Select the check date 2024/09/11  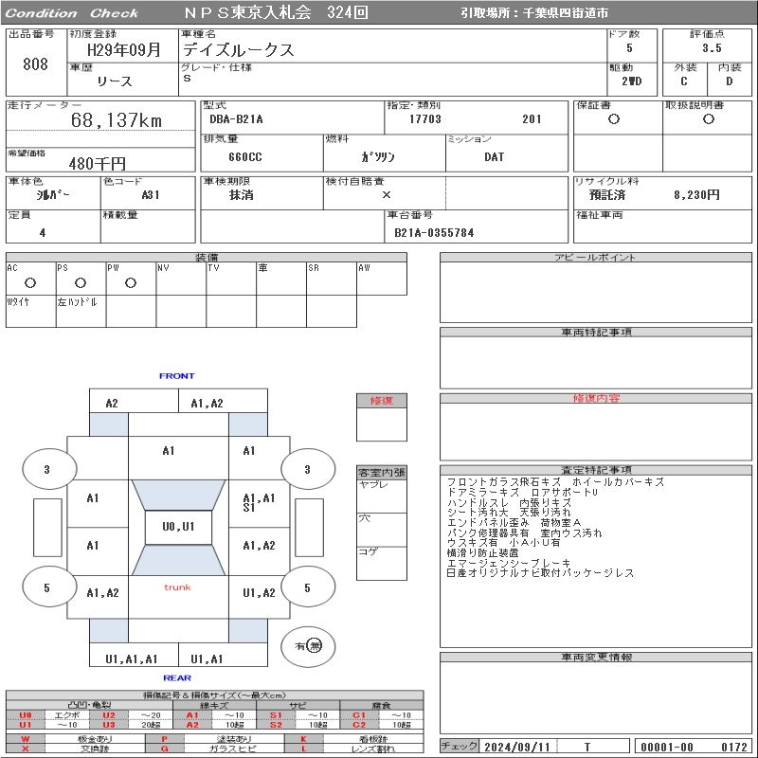517,747
